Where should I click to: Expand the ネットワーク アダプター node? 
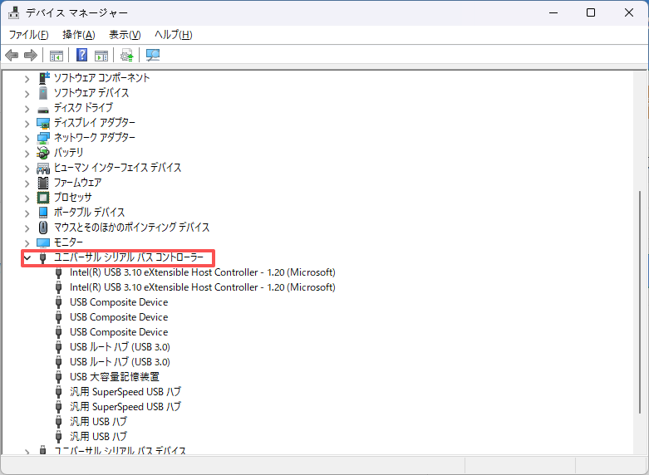[27, 138]
